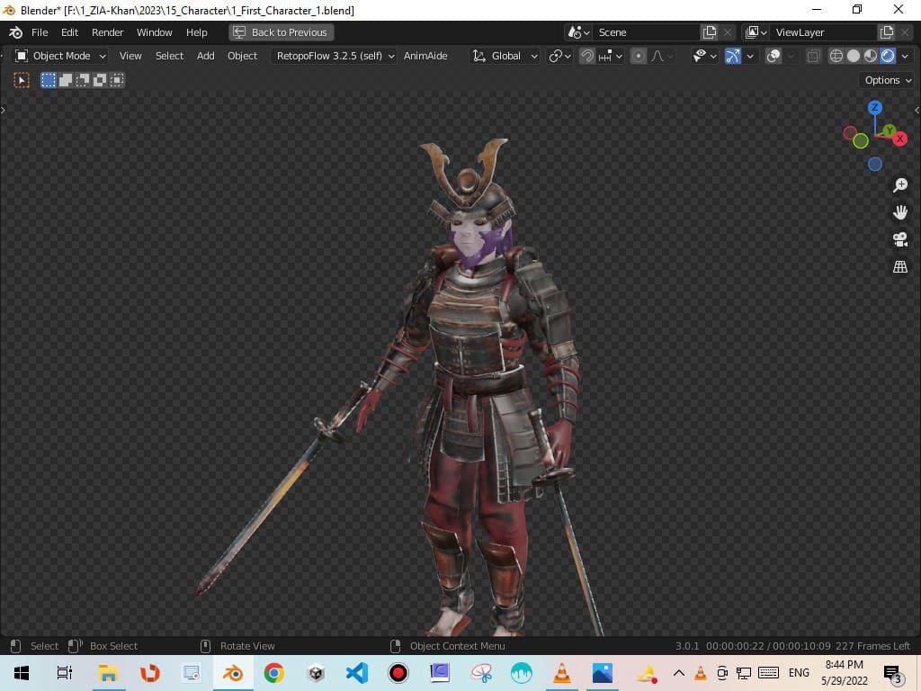Open Scene browse icon dropdown
The width and height of the screenshot is (921, 691).
(x=578, y=32)
